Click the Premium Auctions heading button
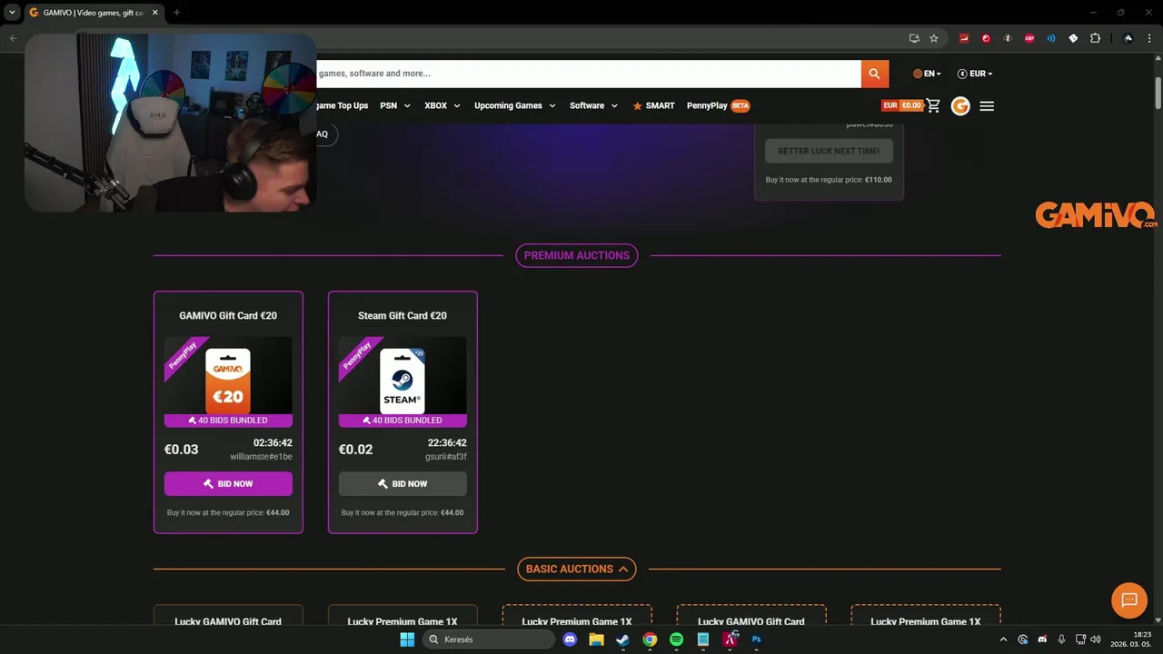This screenshot has height=654, width=1163. [577, 255]
